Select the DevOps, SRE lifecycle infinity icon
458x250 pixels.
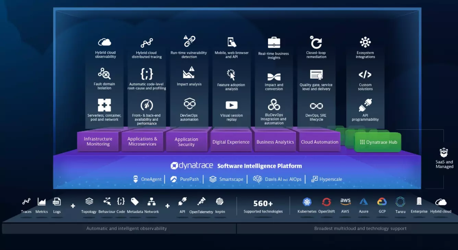(x=316, y=106)
